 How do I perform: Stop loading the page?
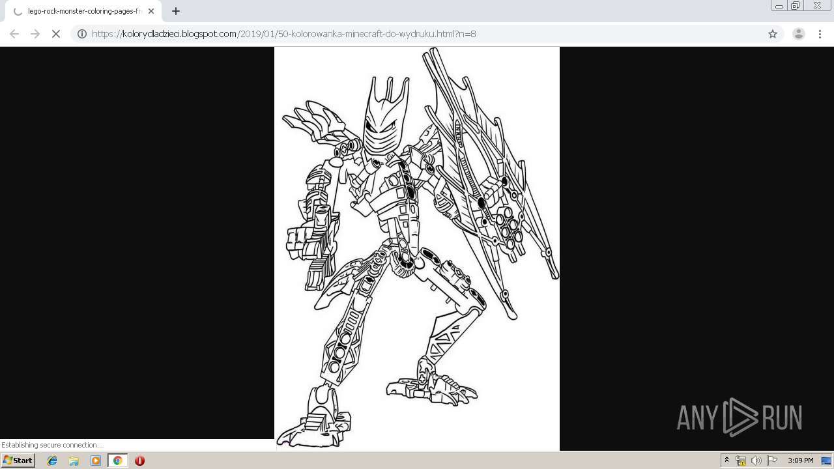56,34
